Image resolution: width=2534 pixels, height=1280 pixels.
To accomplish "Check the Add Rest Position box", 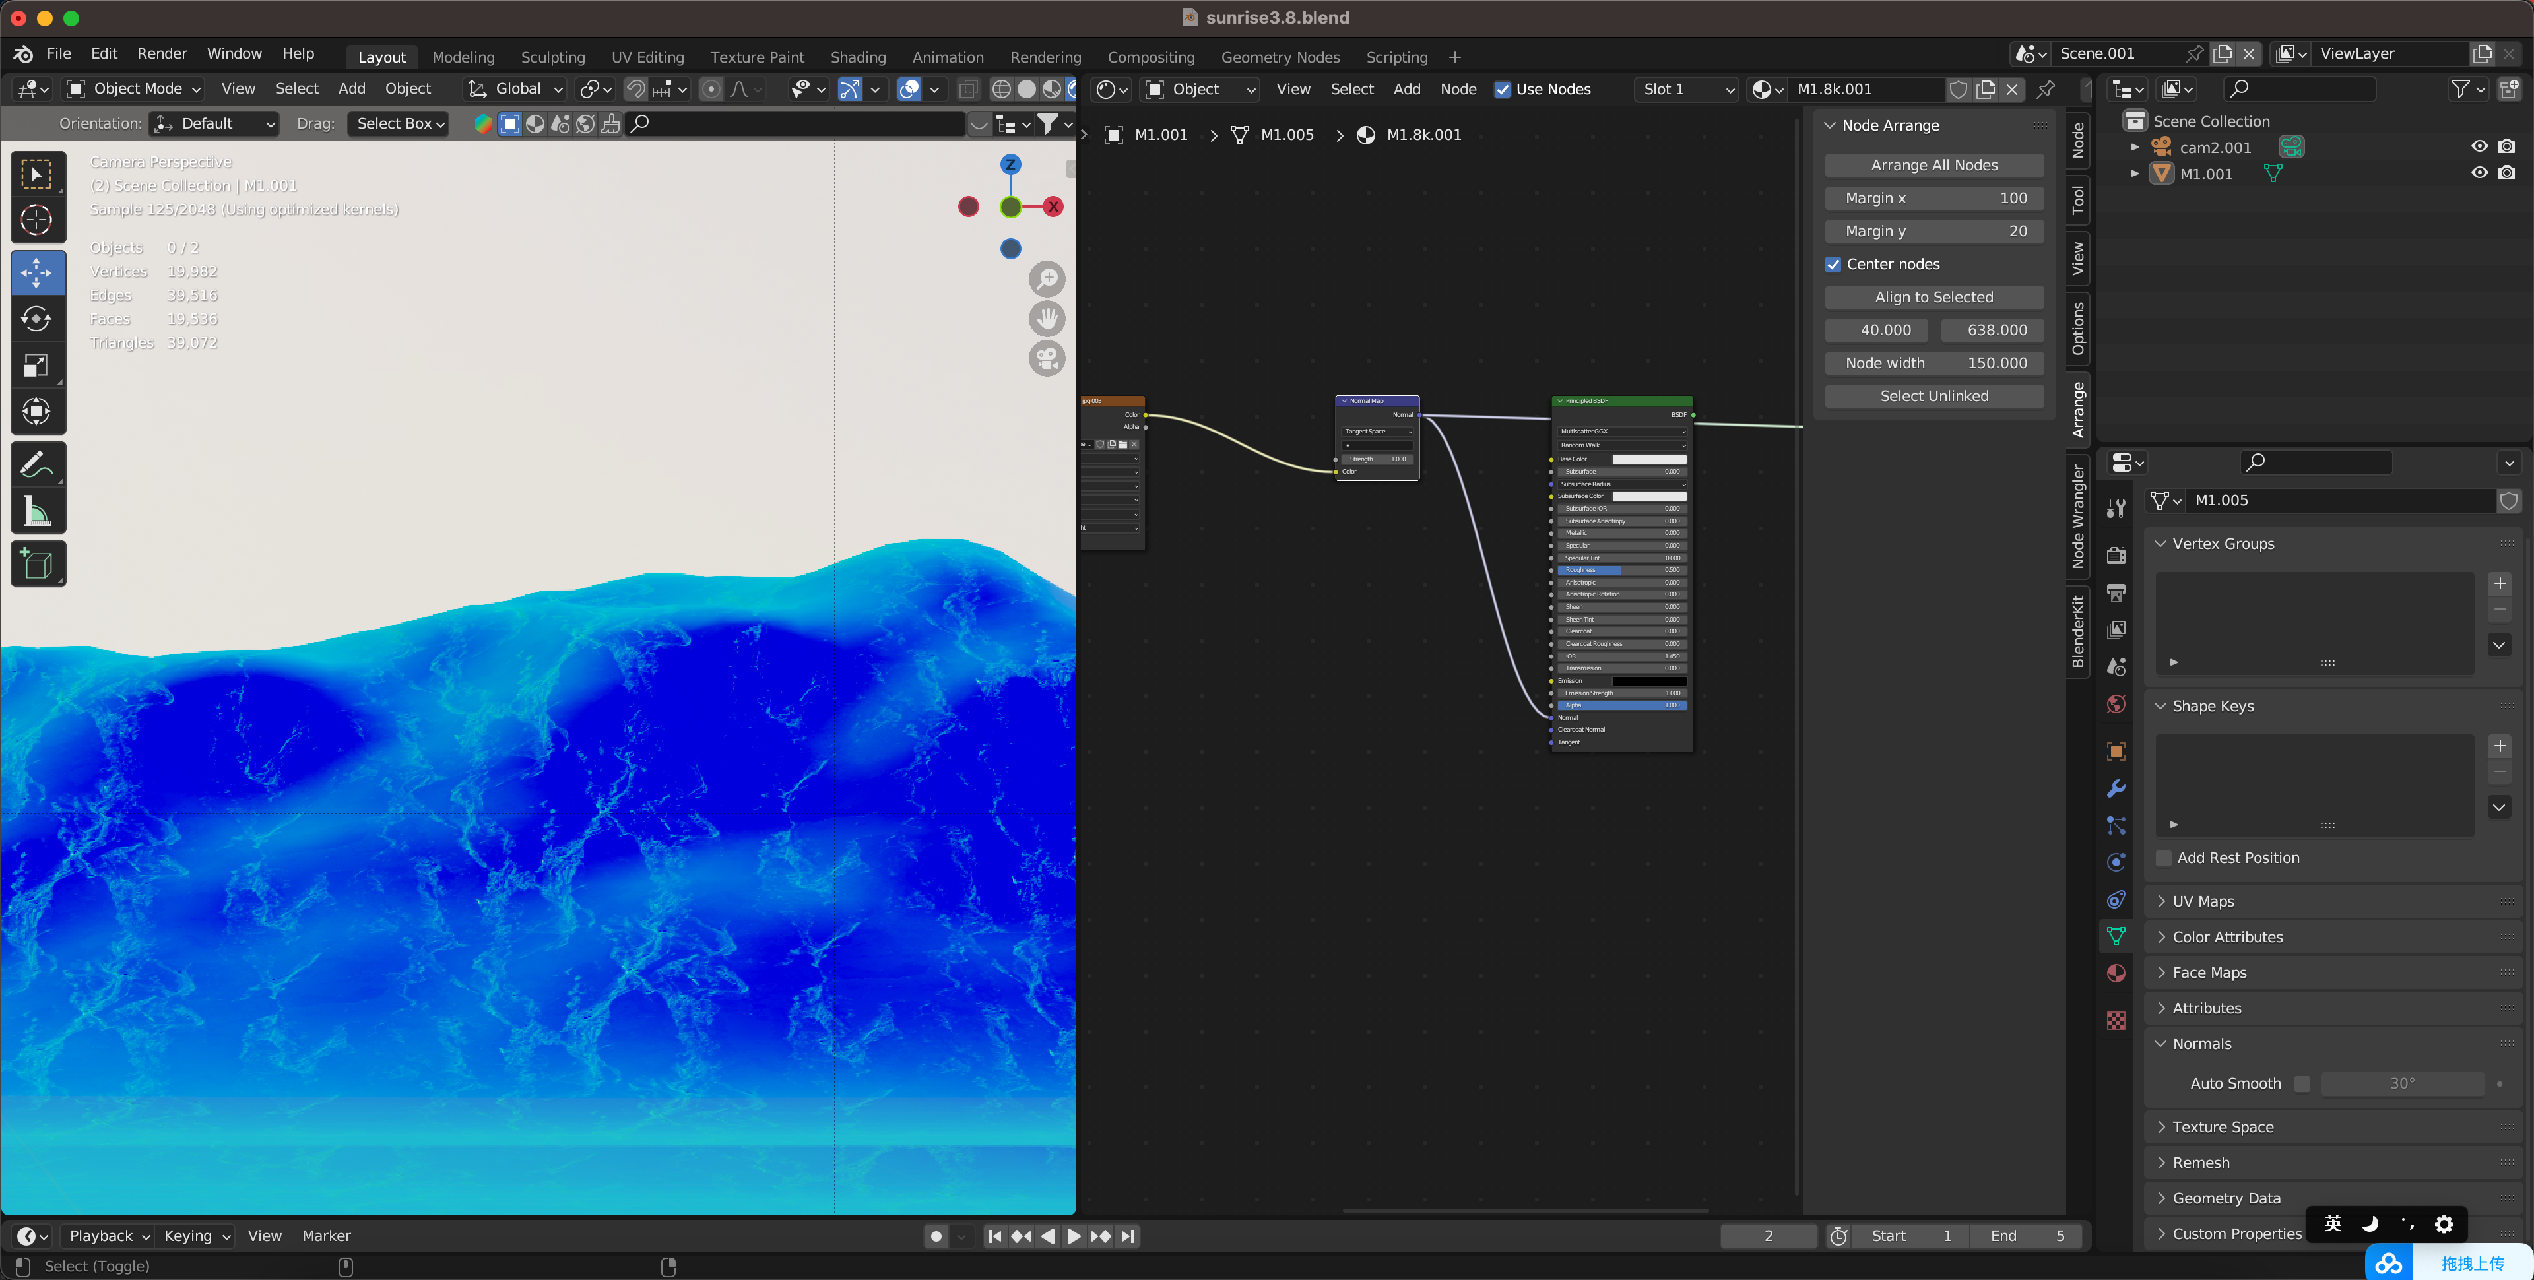I will [2163, 858].
